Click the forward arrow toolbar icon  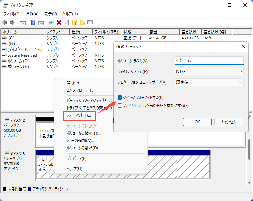[12, 22]
